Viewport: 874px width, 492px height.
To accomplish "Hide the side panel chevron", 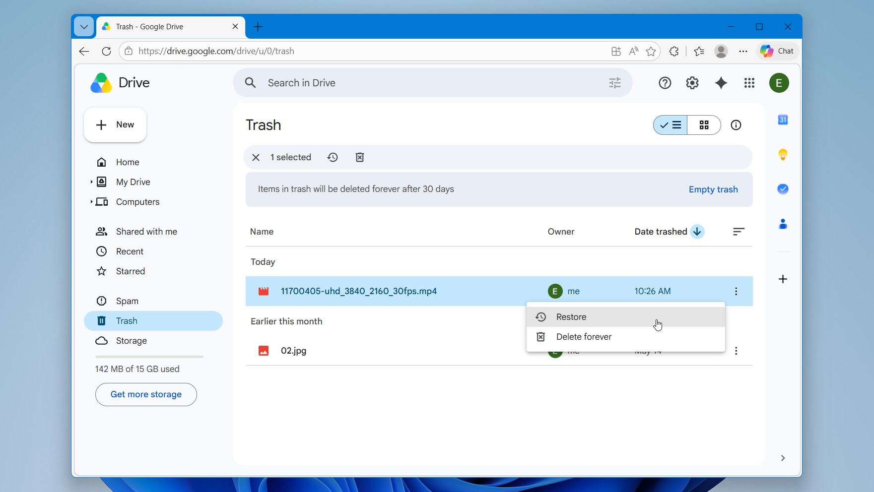I will coord(783,458).
